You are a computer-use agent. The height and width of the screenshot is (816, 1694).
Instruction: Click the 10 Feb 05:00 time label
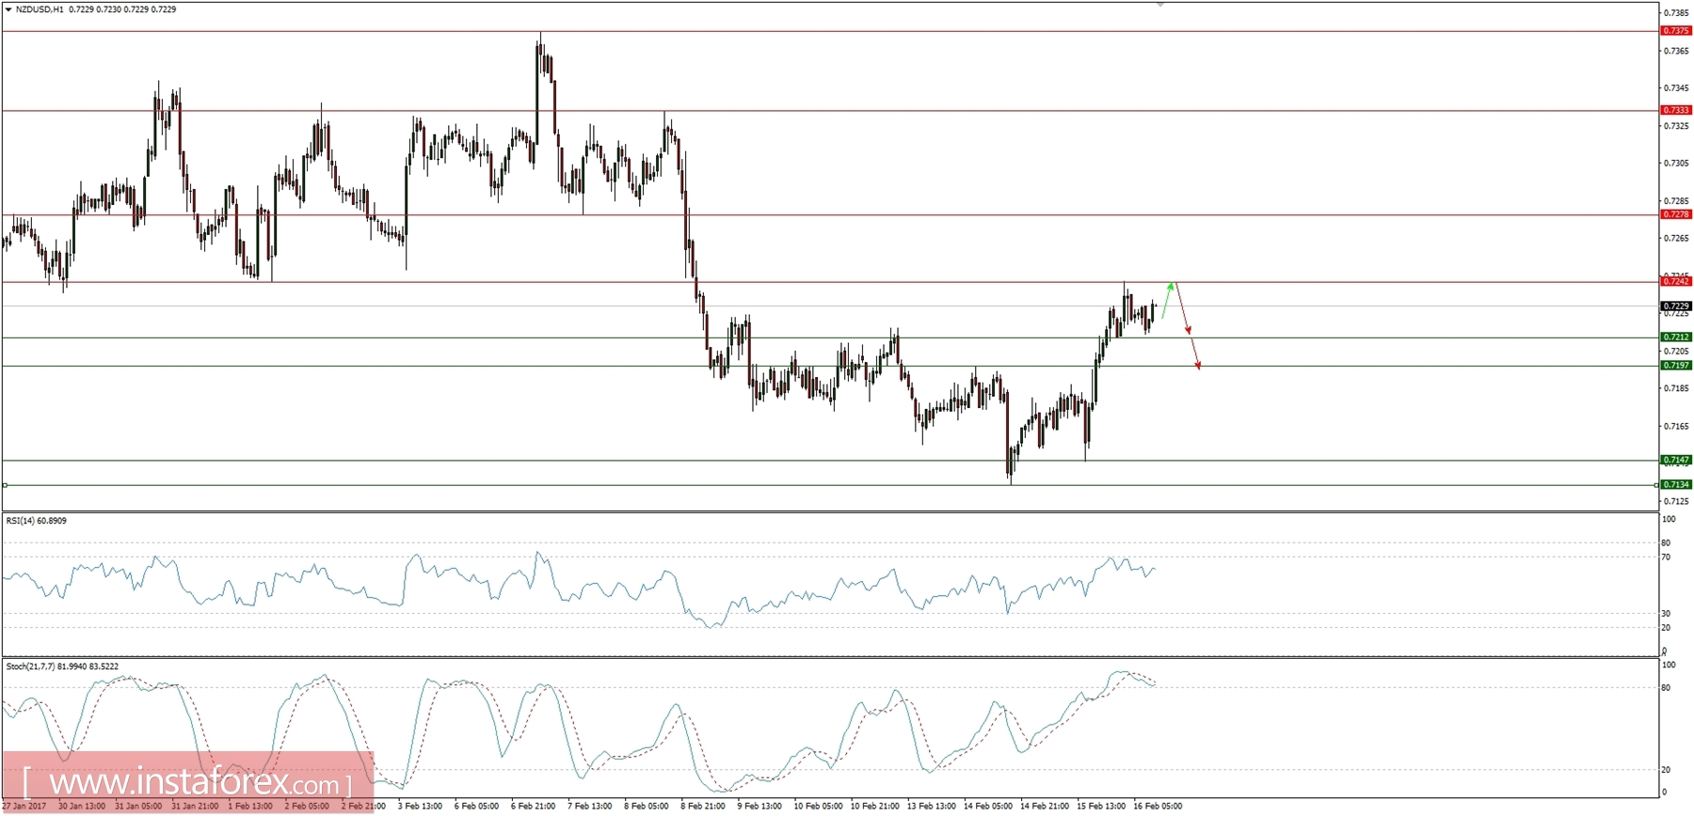click(818, 806)
